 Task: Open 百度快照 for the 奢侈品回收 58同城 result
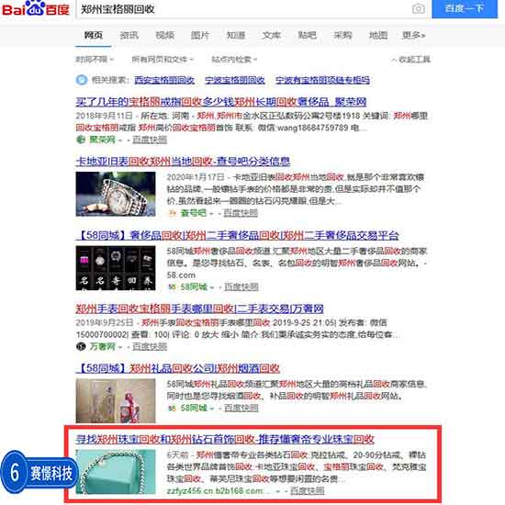tap(241, 286)
